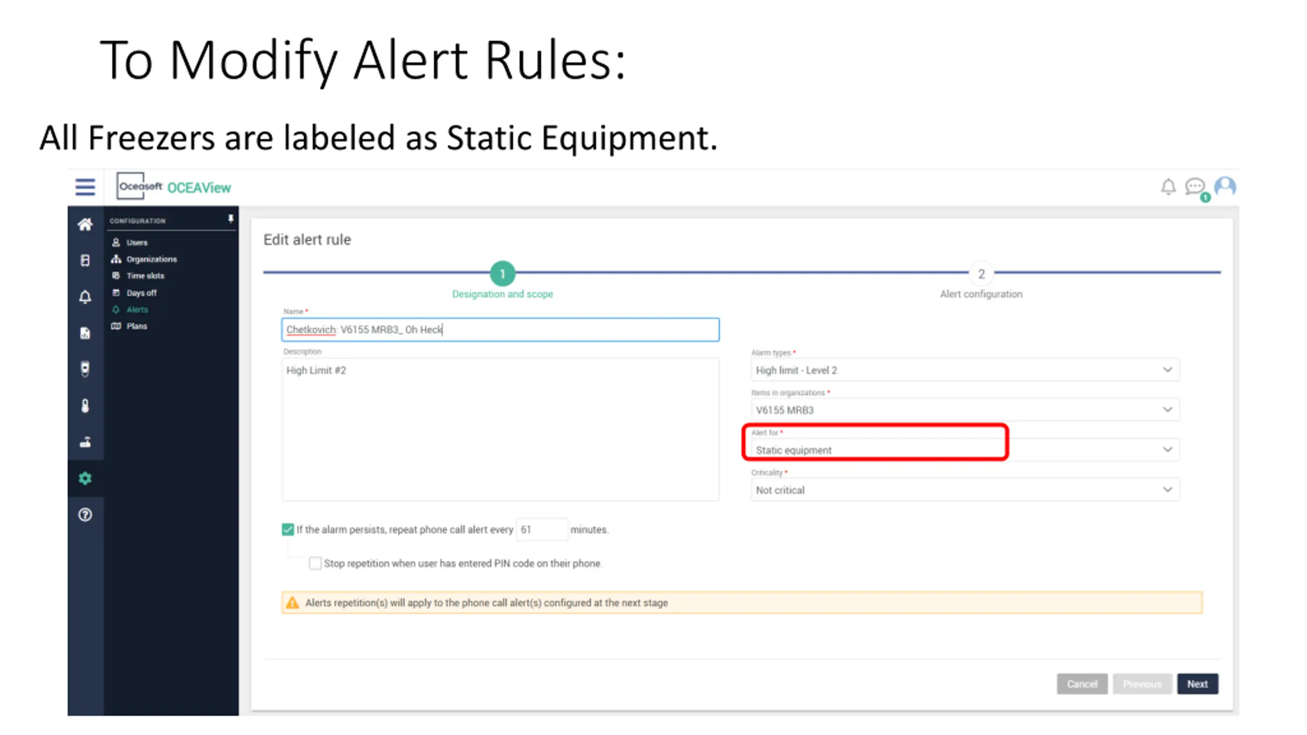This screenshot has height=735, width=1307.
Task: Uncheck repeat phone call alert checkbox
Action: pyautogui.click(x=287, y=529)
